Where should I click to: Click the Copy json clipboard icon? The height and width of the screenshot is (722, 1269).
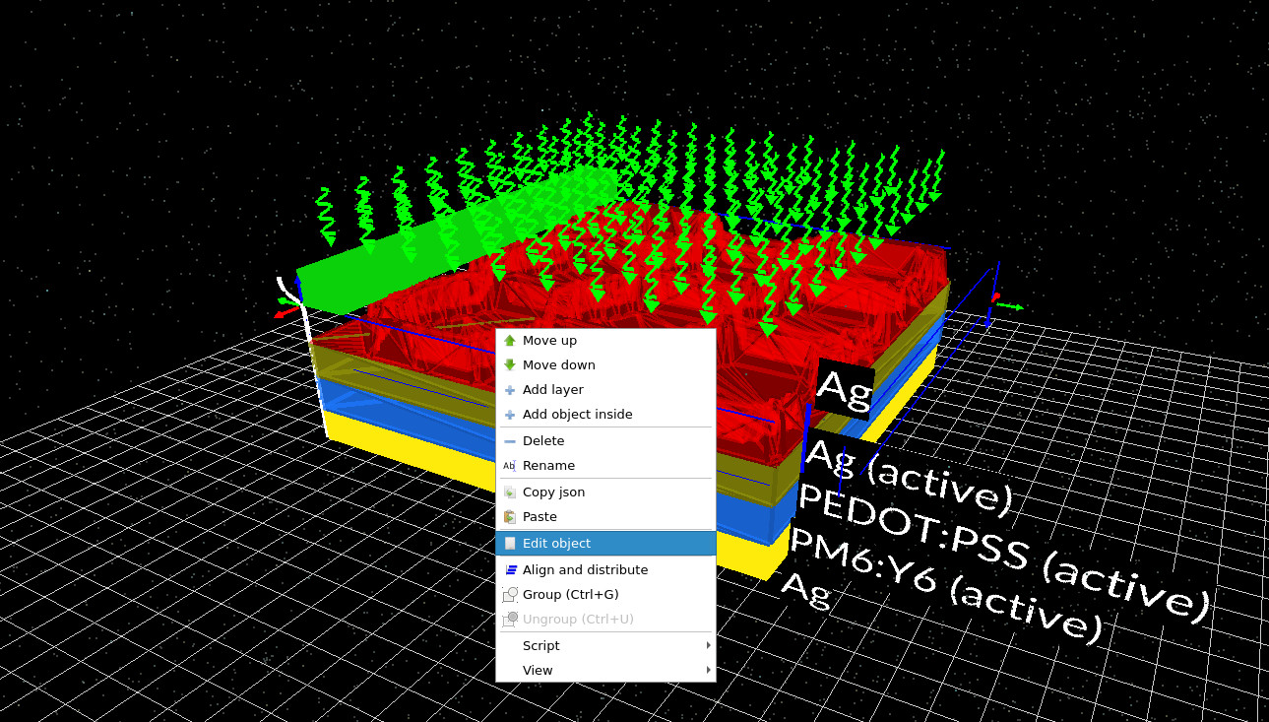point(511,492)
